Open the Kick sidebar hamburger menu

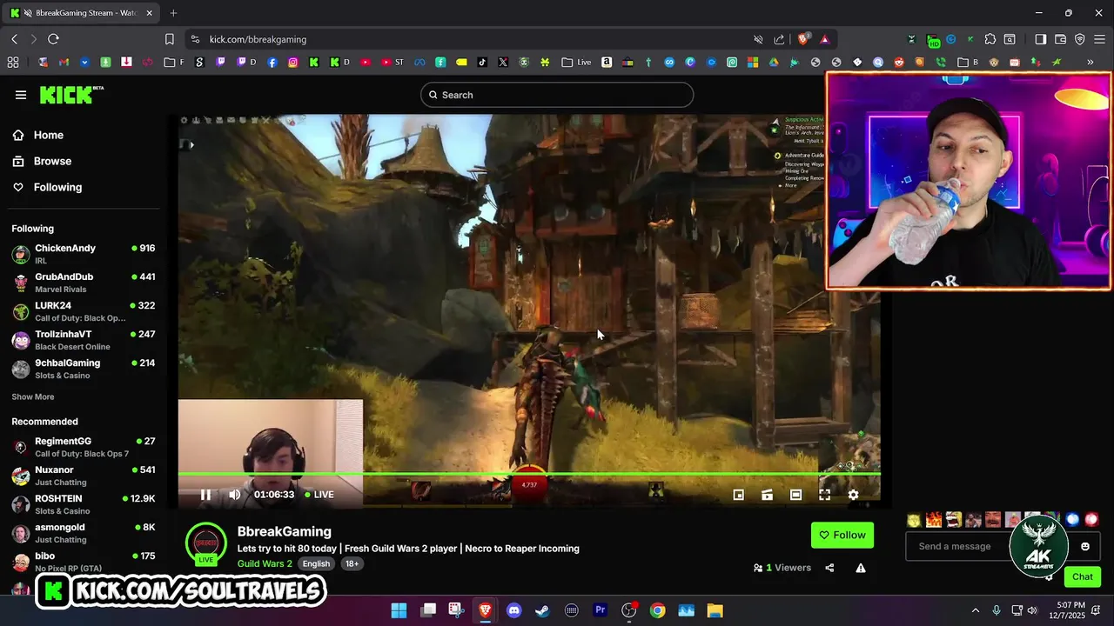(x=21, y=95)
